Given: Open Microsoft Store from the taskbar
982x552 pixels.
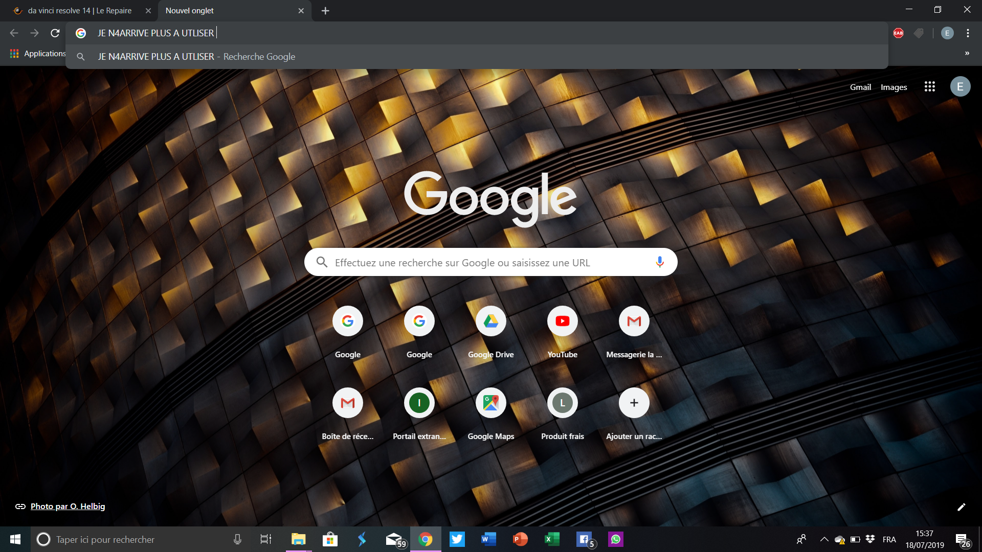Looking at the screenshot, I should click(x=330, y=539).
